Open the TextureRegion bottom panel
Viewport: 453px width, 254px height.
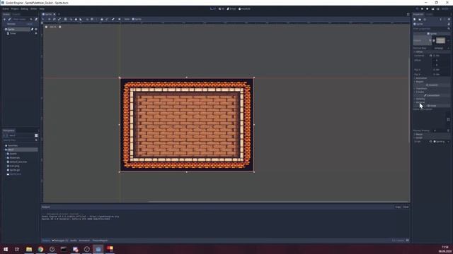point(100,241)
